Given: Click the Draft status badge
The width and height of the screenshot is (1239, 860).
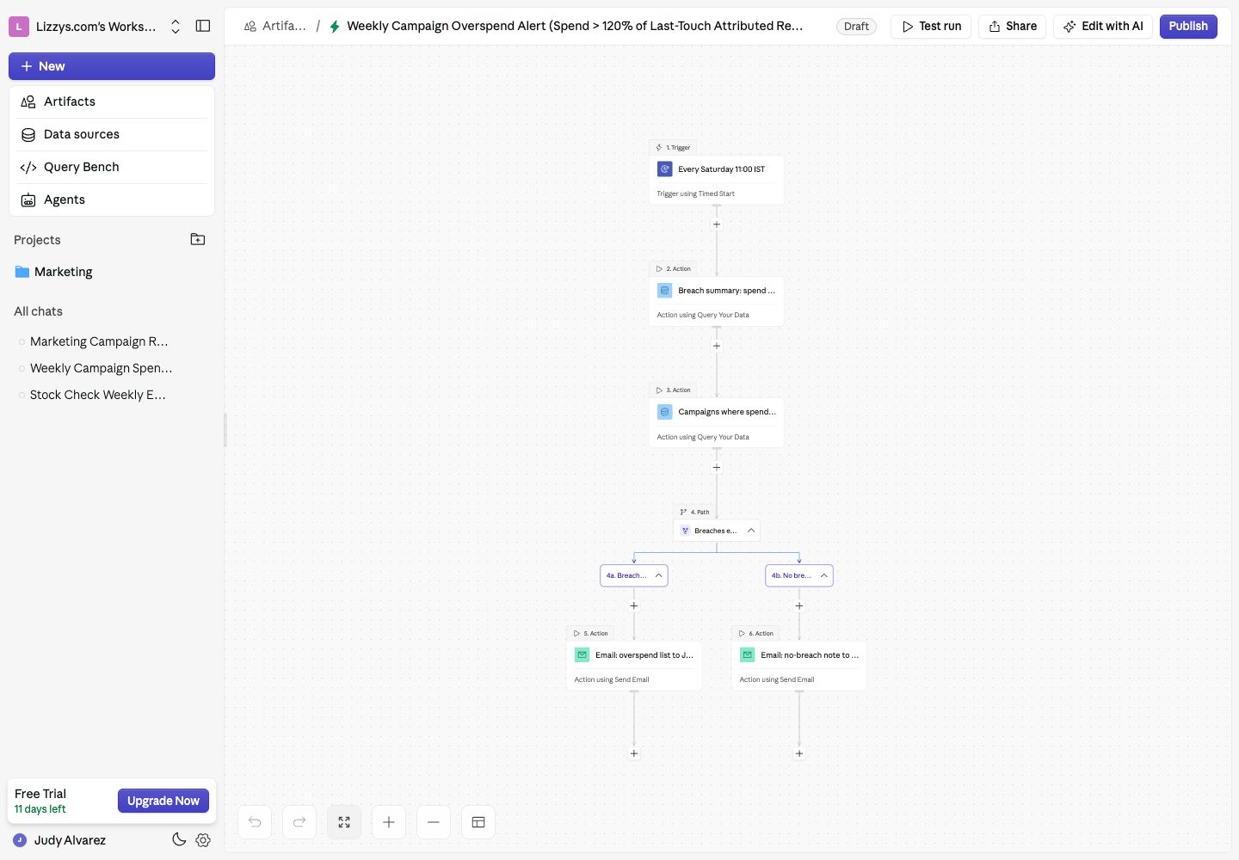Looking at the screenshot, I should click(x=856, y=27).
